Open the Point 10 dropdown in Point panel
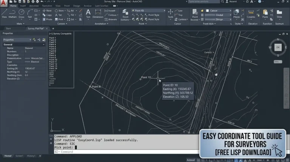This screenshot has height=162, width=290. click(148, 11)
